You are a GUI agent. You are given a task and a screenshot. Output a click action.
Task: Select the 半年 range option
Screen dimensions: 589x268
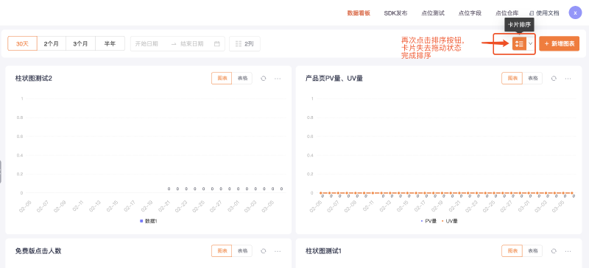point(110,43)
